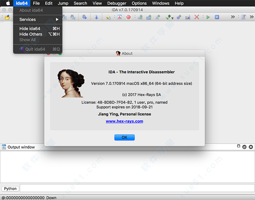This screenshot has height=200, width=255.
Task: Choose Hide Others from the menu
Action: coord(38,34)
